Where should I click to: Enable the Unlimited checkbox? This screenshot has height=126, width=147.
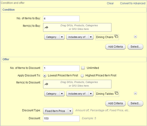coord(83,68)
